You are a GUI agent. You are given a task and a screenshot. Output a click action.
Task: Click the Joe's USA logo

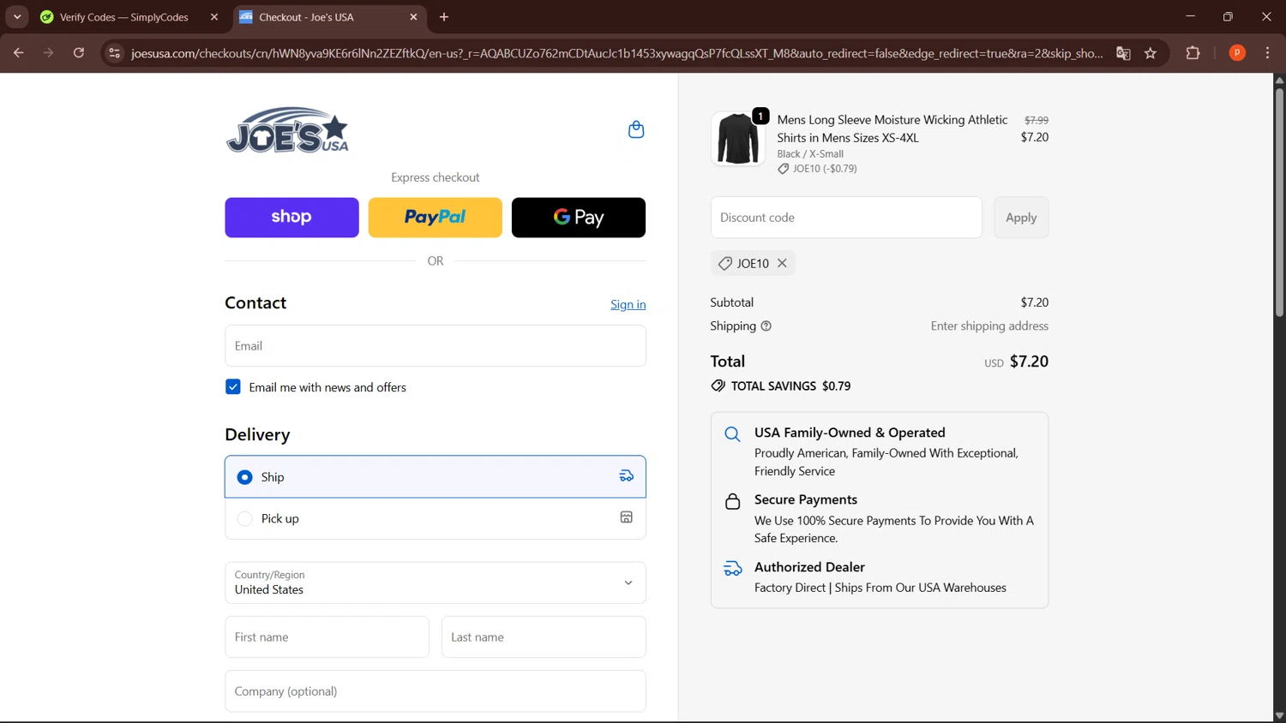click(287, 130)
